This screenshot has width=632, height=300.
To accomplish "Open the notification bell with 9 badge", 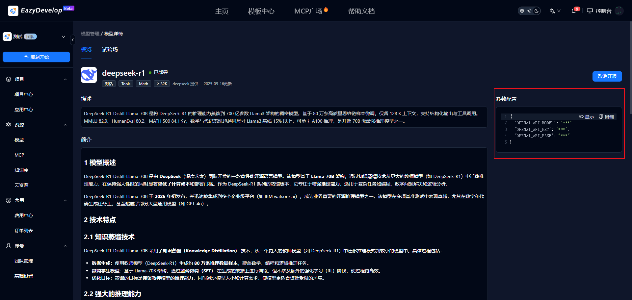I will 574,11.
